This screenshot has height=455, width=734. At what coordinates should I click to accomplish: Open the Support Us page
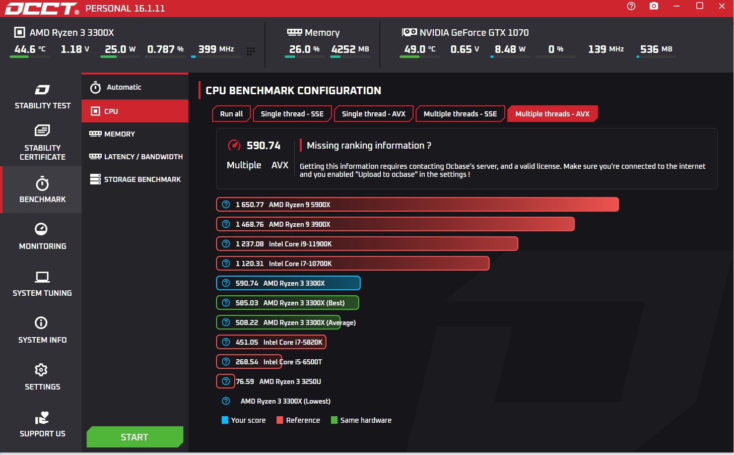pyautogui.click(x=42, y=424)
